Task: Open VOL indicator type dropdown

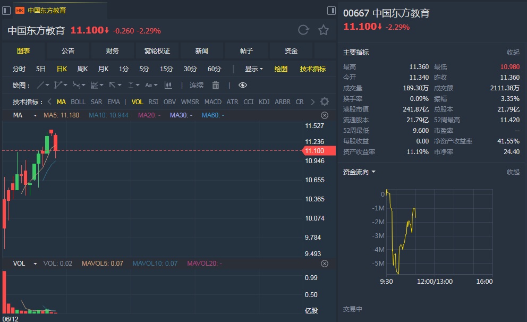Action: coord(35,264)
